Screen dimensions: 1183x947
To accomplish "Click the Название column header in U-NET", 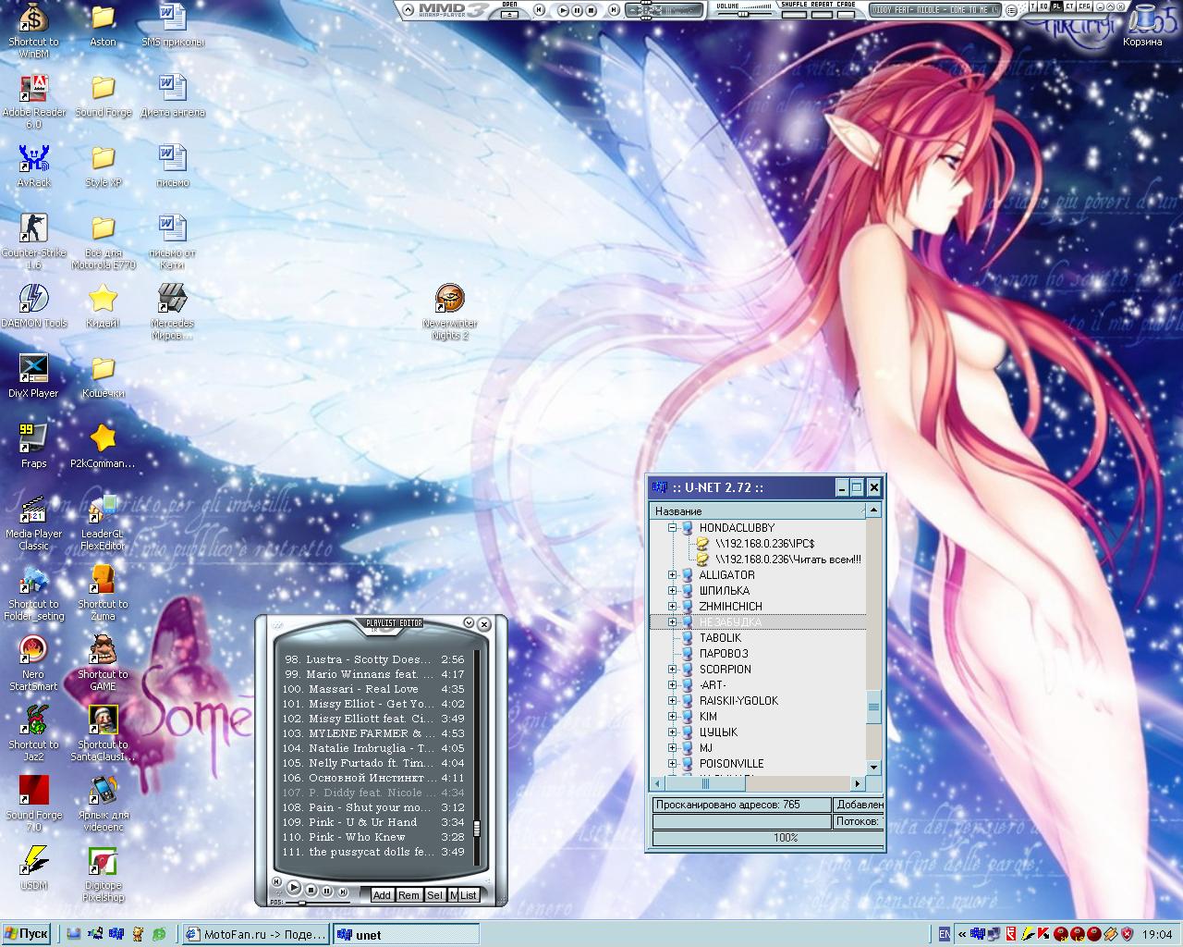I will coord(758,510).
